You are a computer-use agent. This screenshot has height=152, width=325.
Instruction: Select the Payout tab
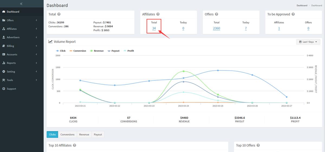click(x=98, y=135)
